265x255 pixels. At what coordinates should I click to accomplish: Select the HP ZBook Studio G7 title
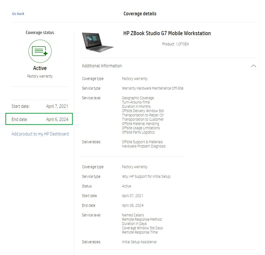coord(167,33)
